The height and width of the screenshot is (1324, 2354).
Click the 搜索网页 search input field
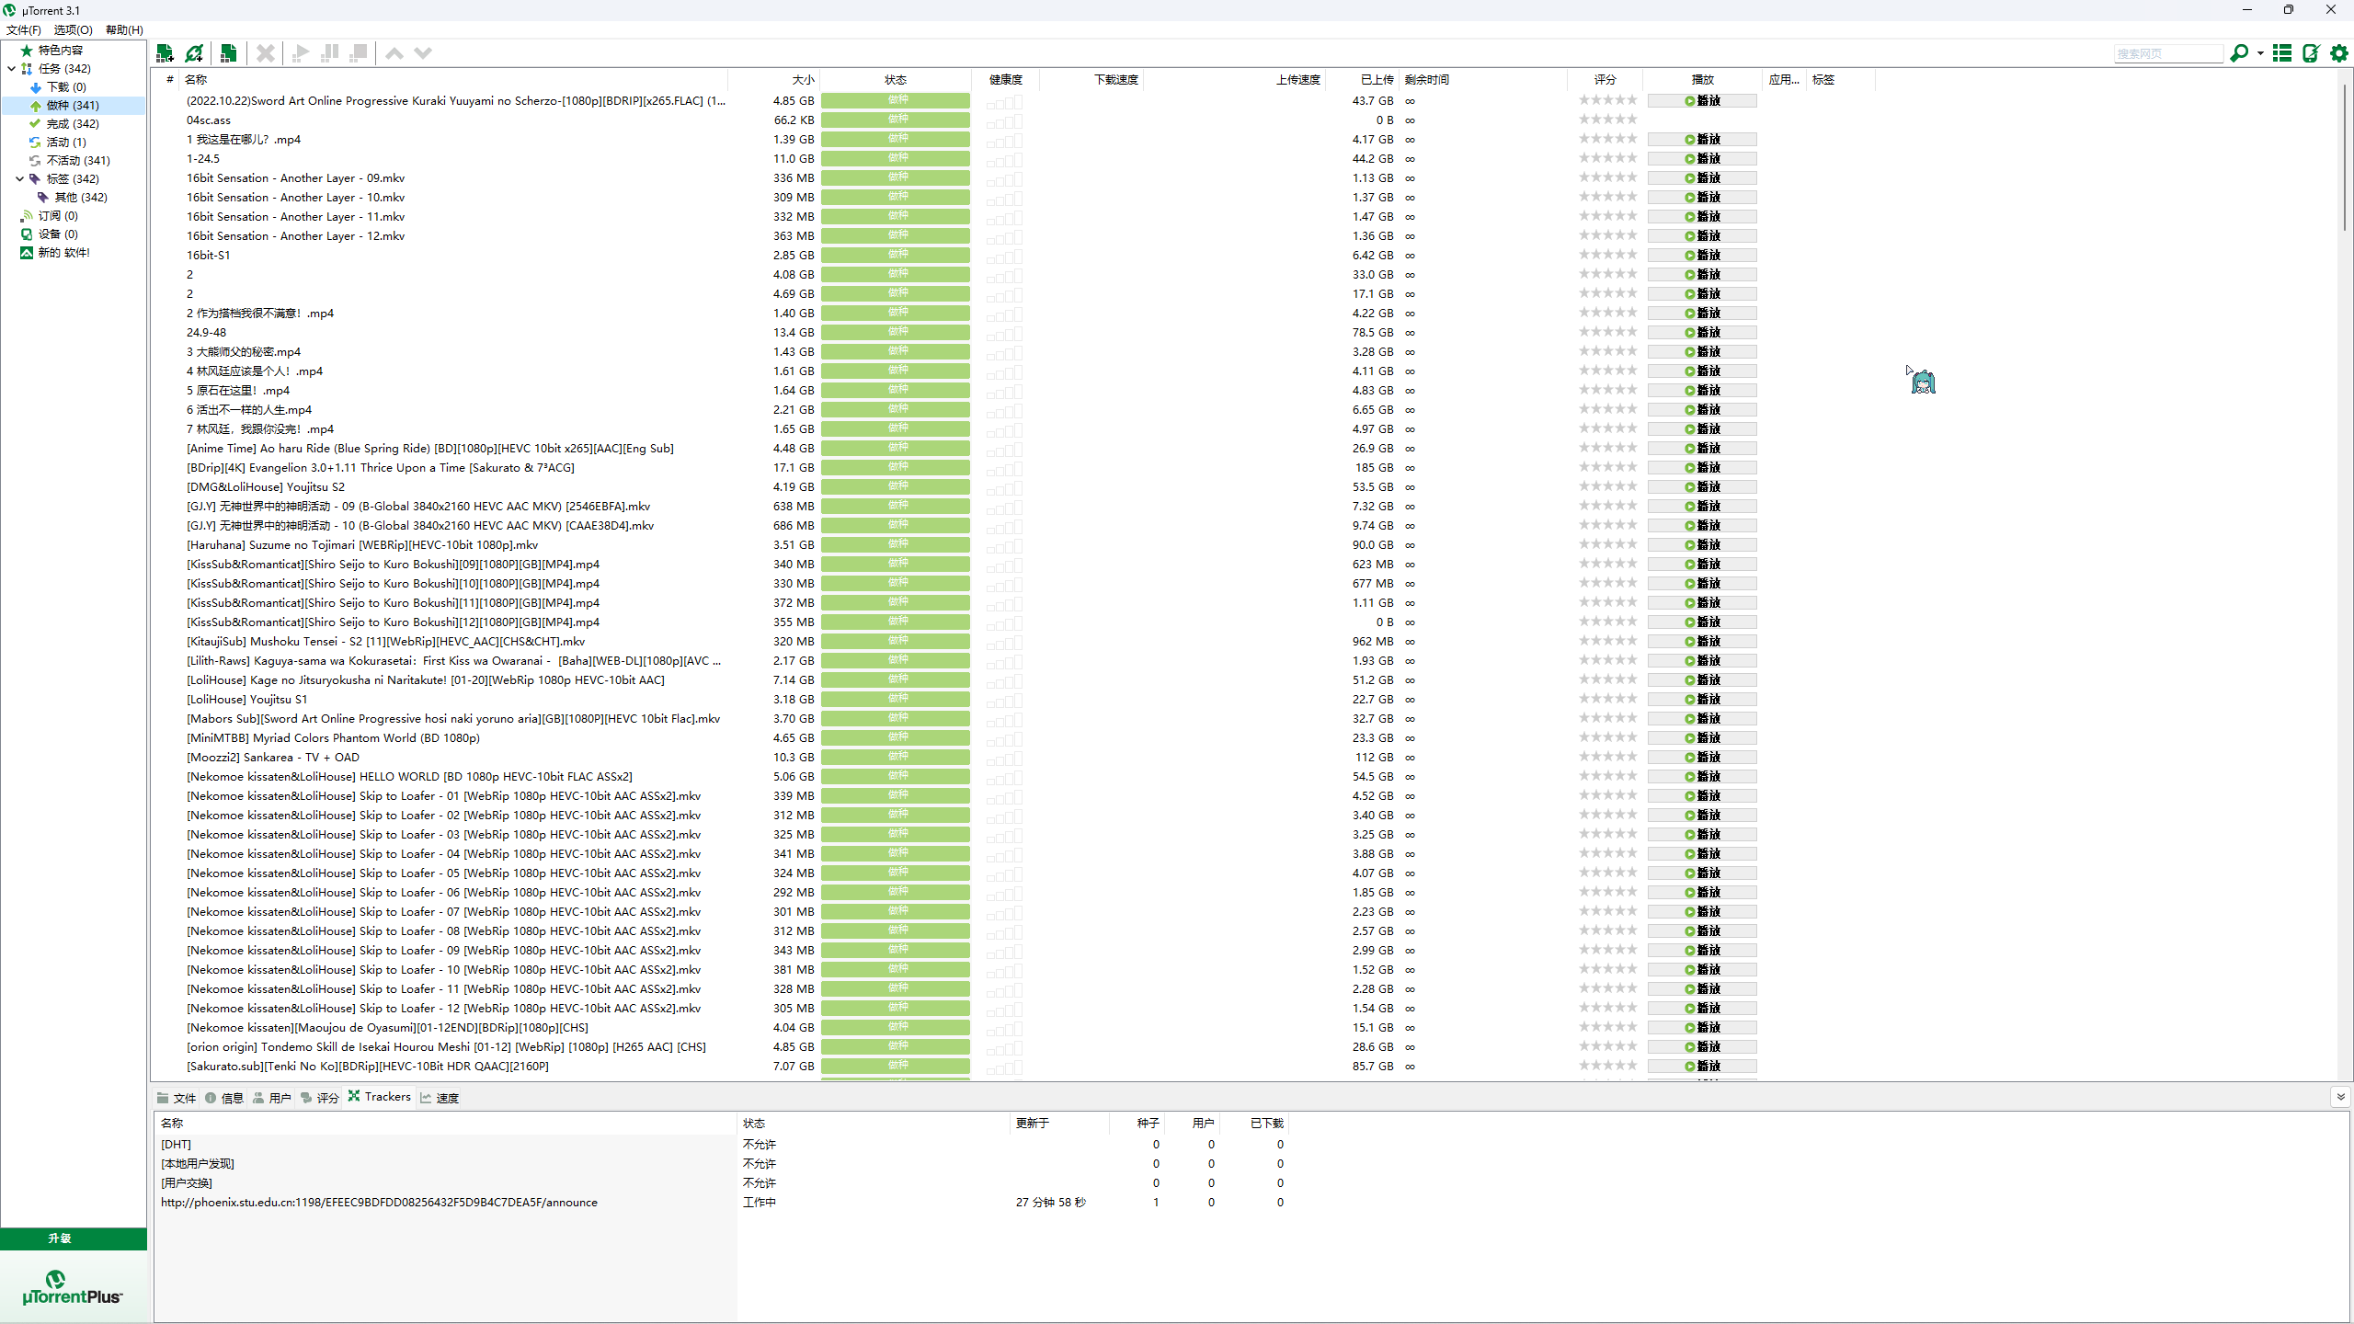(2168, 53)
